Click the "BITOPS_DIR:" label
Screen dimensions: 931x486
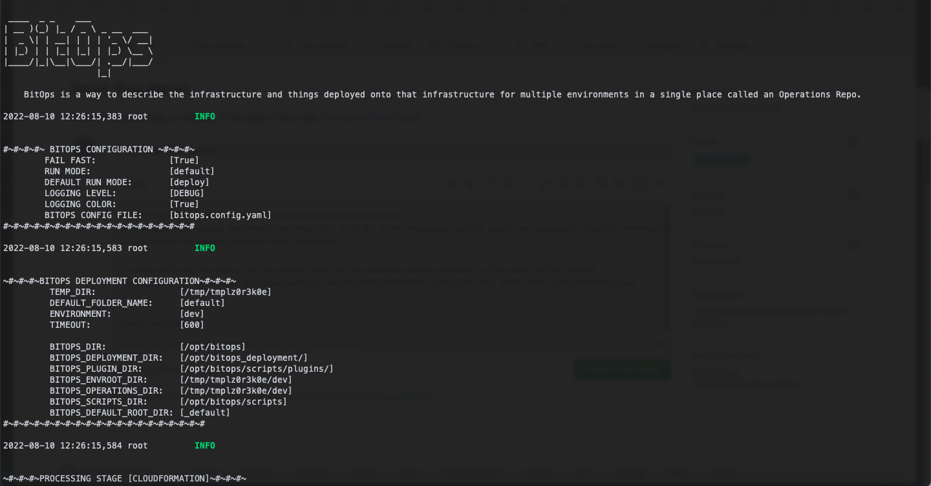coord(78,347)
